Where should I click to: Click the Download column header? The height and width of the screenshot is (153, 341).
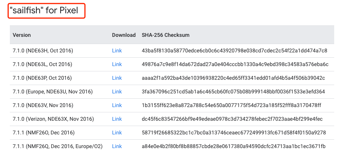click(124, 35)
